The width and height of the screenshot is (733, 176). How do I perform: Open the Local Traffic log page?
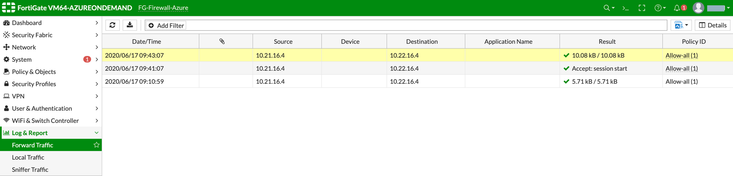[28, 157]
